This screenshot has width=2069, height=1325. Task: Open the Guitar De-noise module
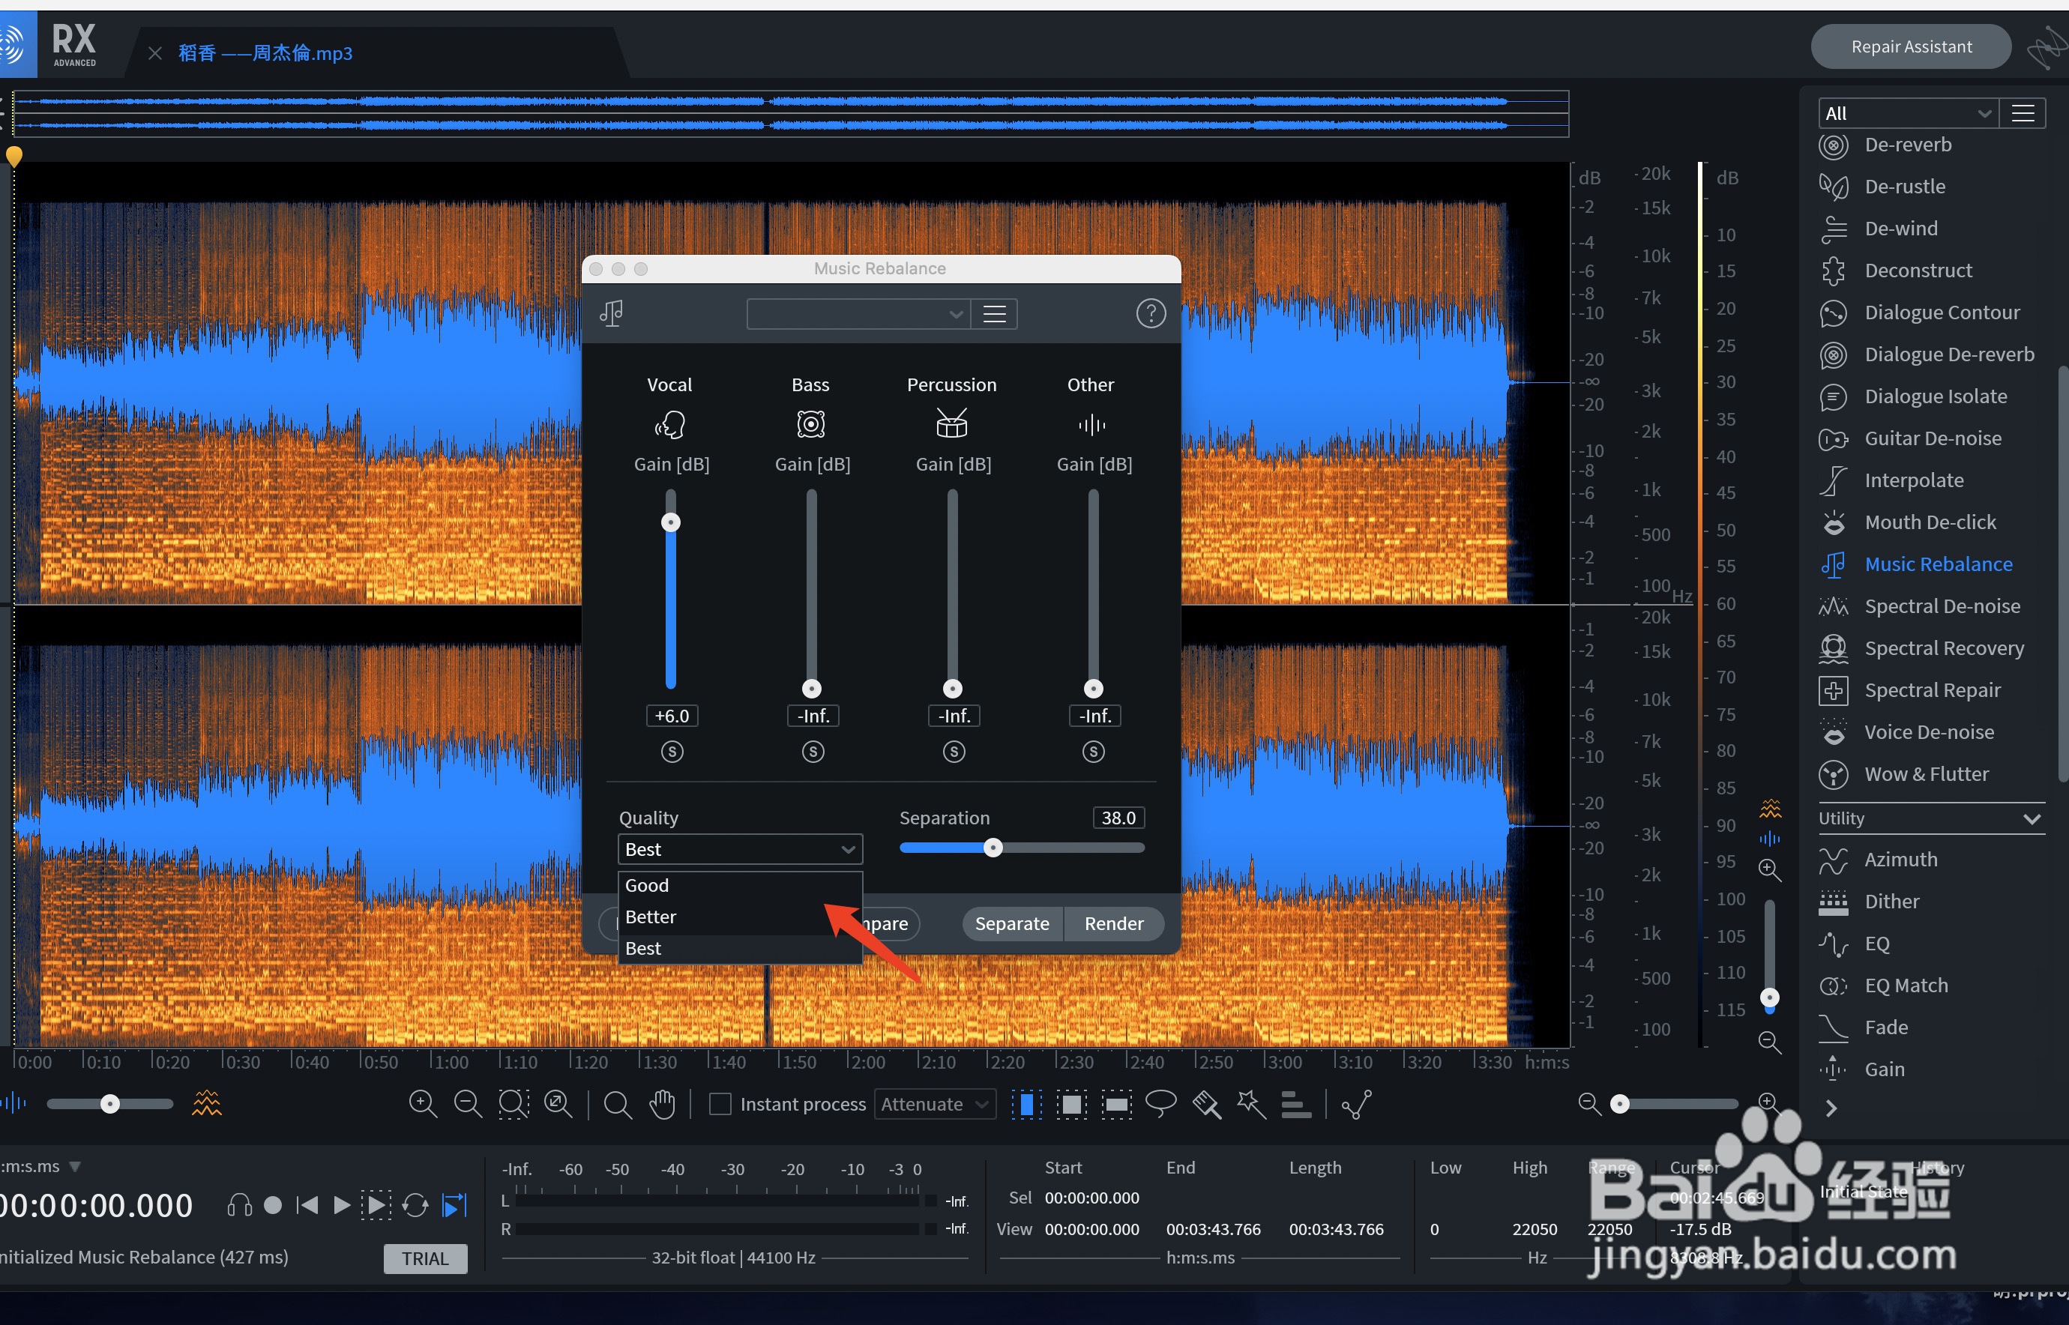(1932, 439)
